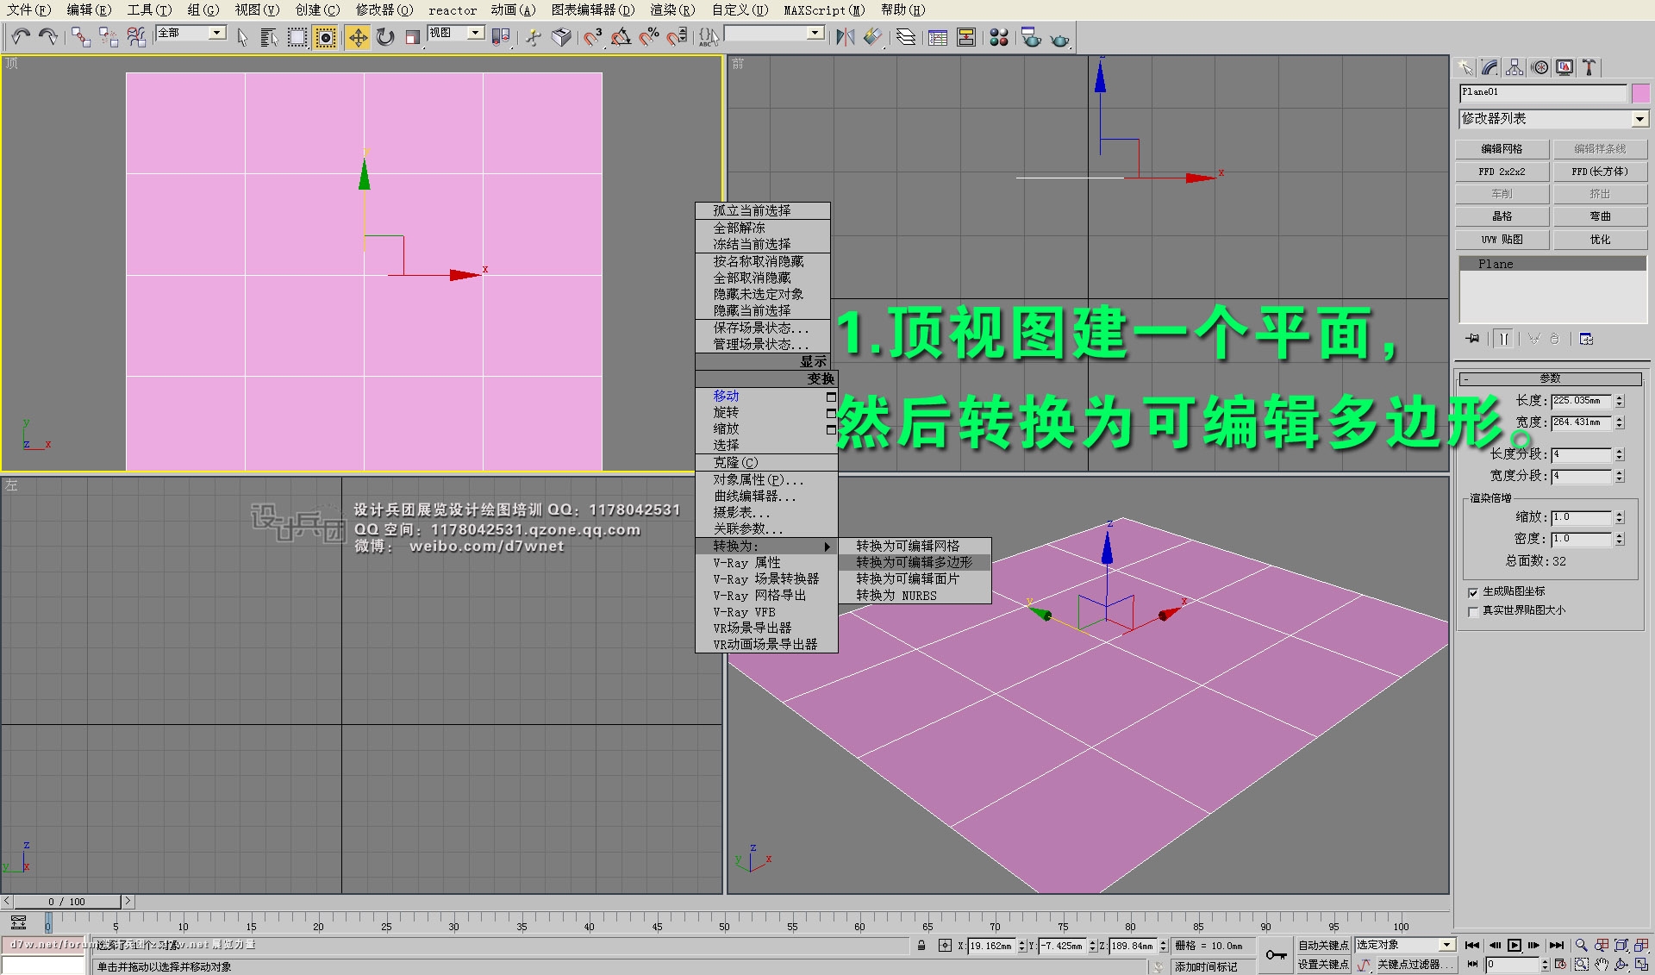Image resolution: width=1655 pixels, height=975 pixels.
Task: Switch to the Hierarchy command panel tab
Action: pyautogui.click(x=1514, y=67)
